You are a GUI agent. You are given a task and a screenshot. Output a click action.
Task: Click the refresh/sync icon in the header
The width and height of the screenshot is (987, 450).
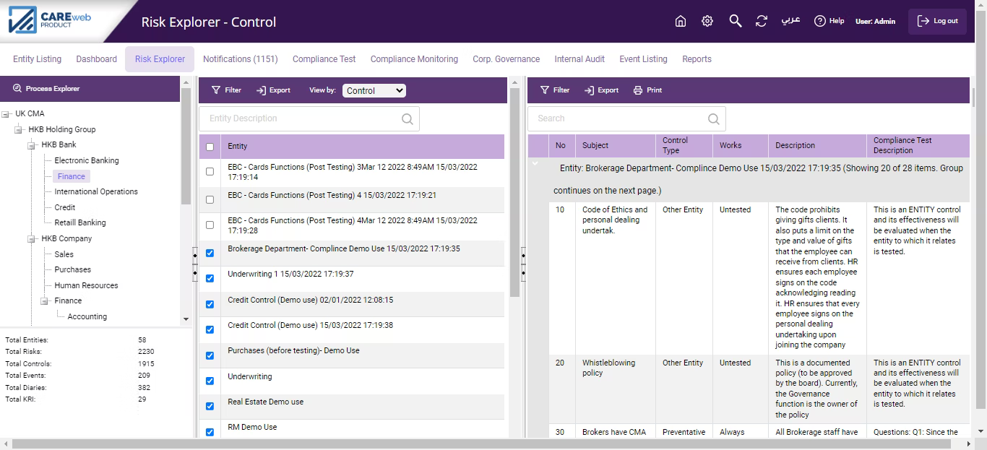pyautogui.click(x=762, y=22)
